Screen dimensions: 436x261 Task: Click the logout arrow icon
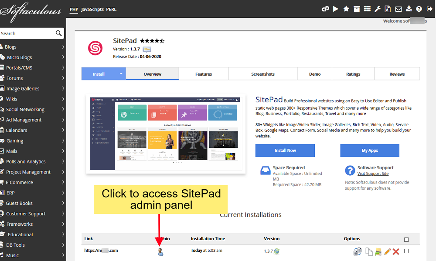pyautogui.click(x=429, y=9)
